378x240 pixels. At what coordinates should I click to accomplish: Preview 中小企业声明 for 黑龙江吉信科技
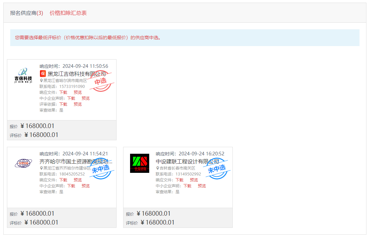[86, 98]
